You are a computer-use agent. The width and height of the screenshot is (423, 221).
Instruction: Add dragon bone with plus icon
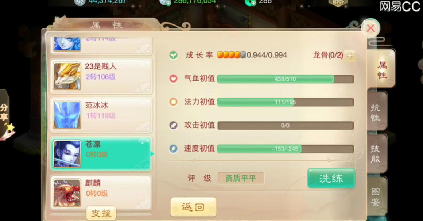[x=350, y=56]
